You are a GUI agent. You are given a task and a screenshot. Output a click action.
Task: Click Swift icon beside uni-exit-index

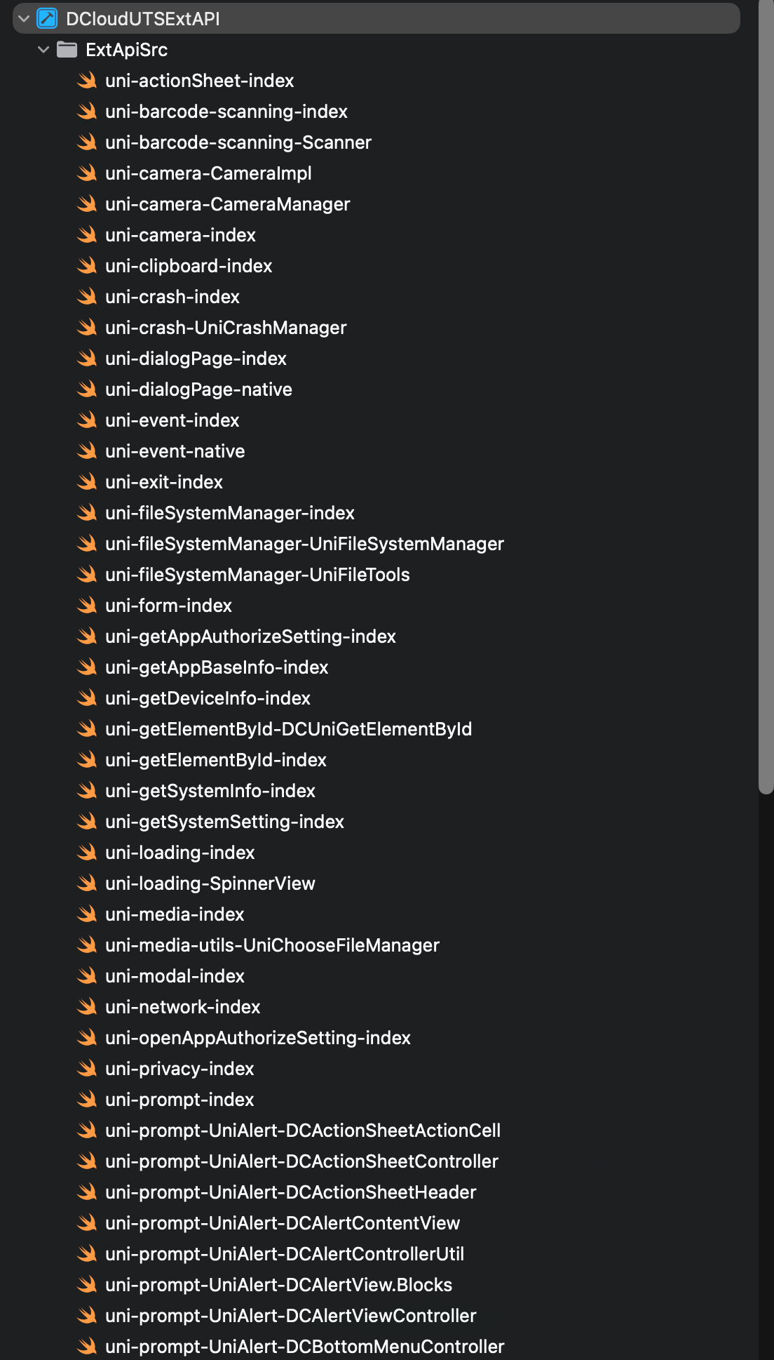(87, 482)
